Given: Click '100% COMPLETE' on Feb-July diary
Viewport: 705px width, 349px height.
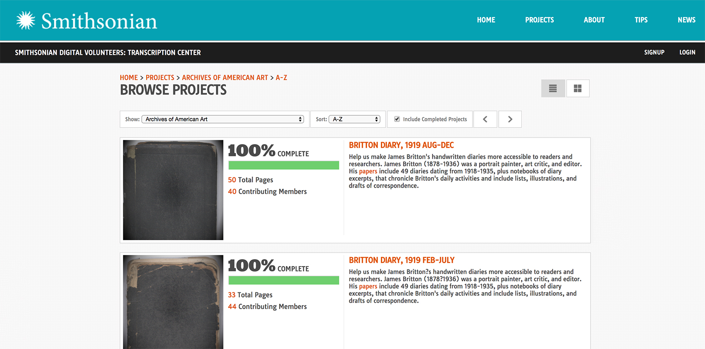Looking at the screenshot, I should 269,266.
